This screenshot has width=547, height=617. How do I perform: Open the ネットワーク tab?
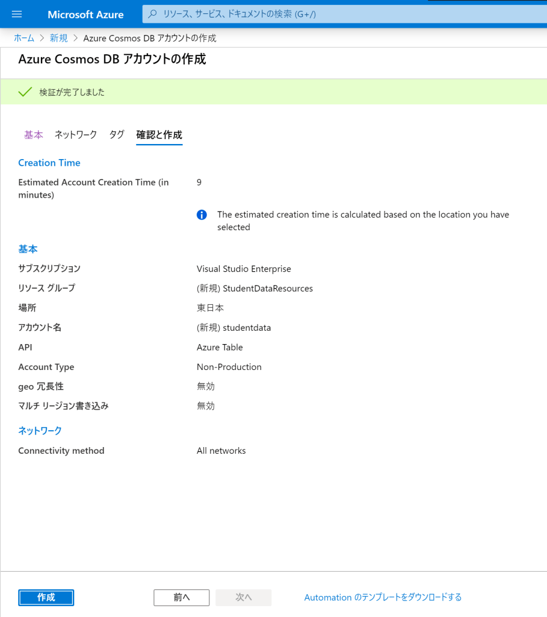click(x=76, y=135)
